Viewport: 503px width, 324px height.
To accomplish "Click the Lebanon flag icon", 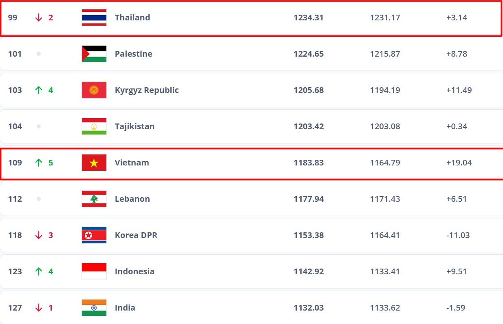I will point(94,199).
